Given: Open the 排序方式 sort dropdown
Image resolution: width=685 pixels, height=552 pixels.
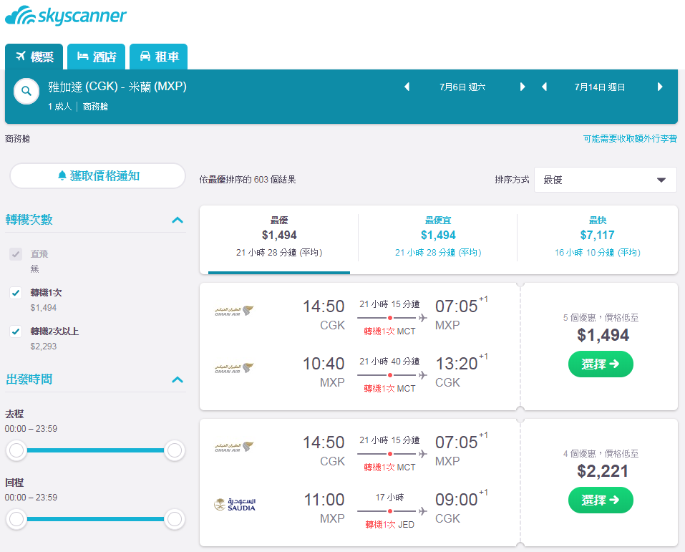Looking at the screenshot, I should 605,180.
